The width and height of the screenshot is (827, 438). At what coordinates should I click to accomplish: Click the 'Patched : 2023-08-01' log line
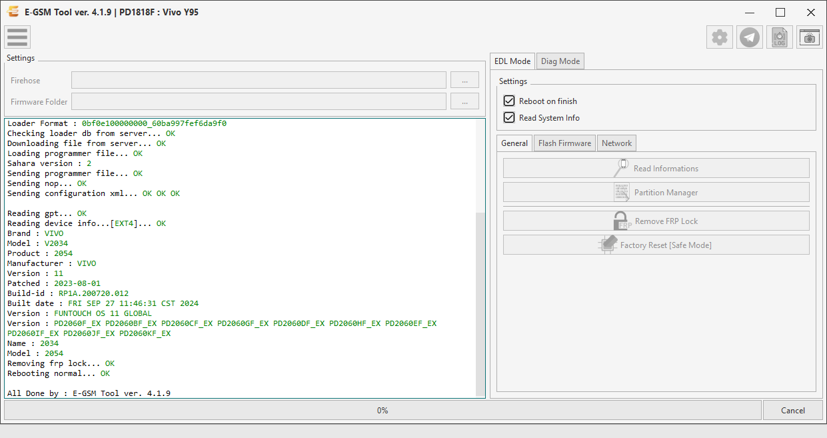tap(54, 283)
